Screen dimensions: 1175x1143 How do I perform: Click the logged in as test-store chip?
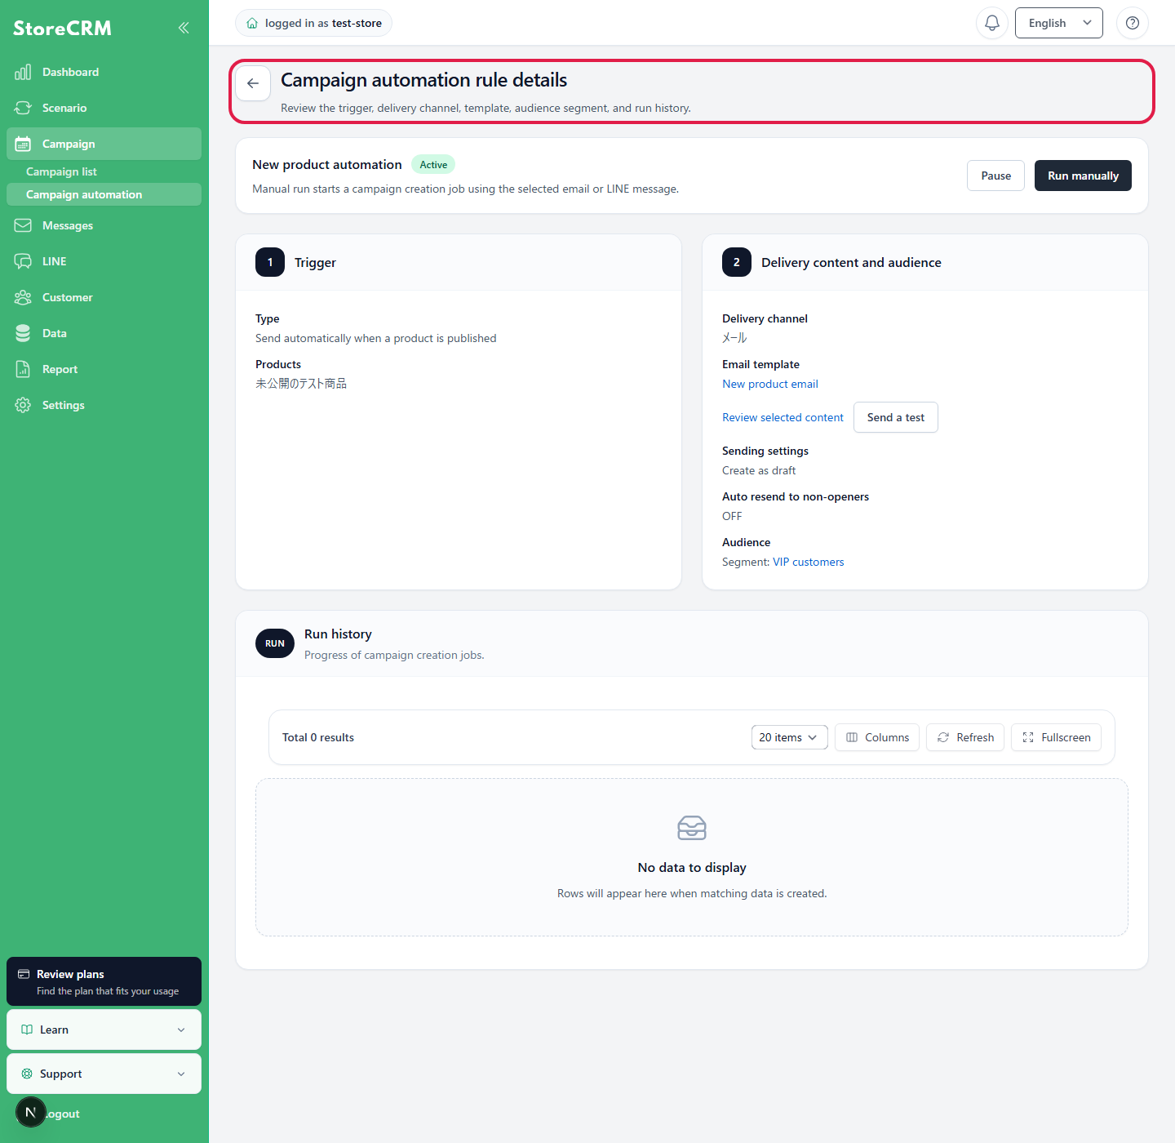(x=314, y=23)
